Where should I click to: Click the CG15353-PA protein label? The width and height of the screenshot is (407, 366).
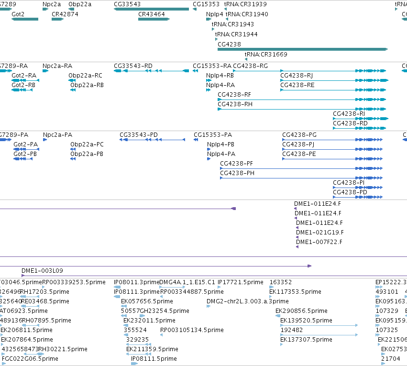click(x=213, y=135)
